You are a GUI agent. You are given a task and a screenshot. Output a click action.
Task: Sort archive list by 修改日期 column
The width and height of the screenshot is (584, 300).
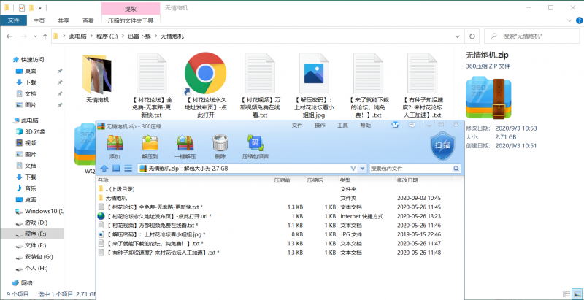[x=409, y=180]
